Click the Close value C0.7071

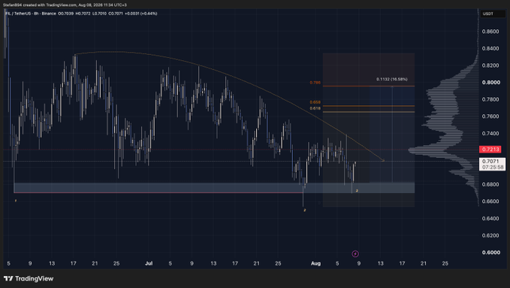pyautogui.click(x=116, y=14)
